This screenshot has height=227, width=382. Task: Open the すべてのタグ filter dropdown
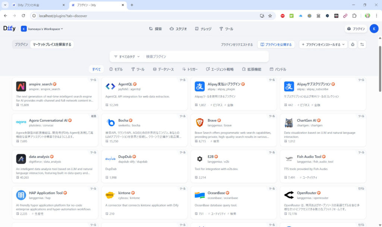127,56
